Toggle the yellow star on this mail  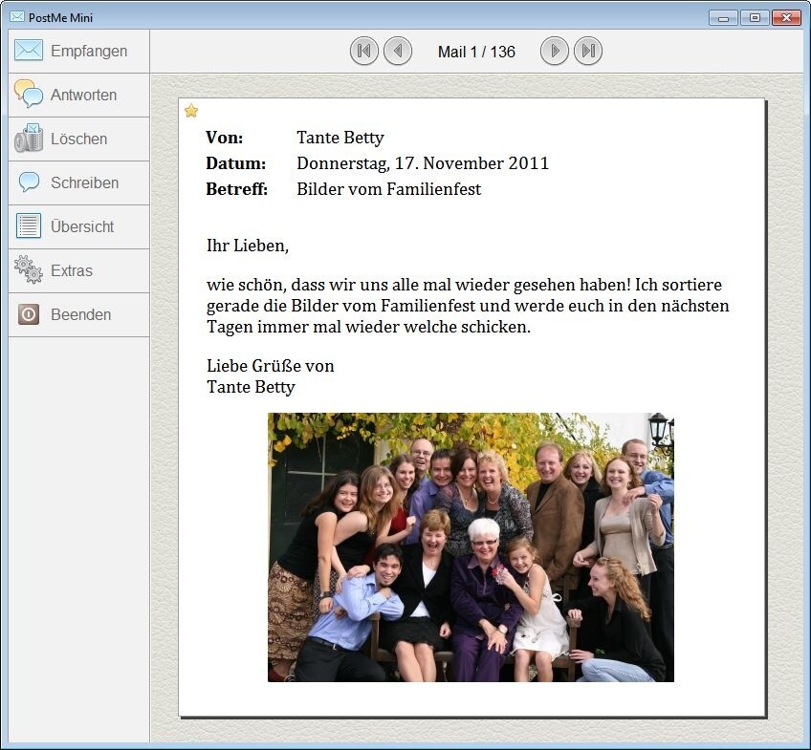[191, 111]
